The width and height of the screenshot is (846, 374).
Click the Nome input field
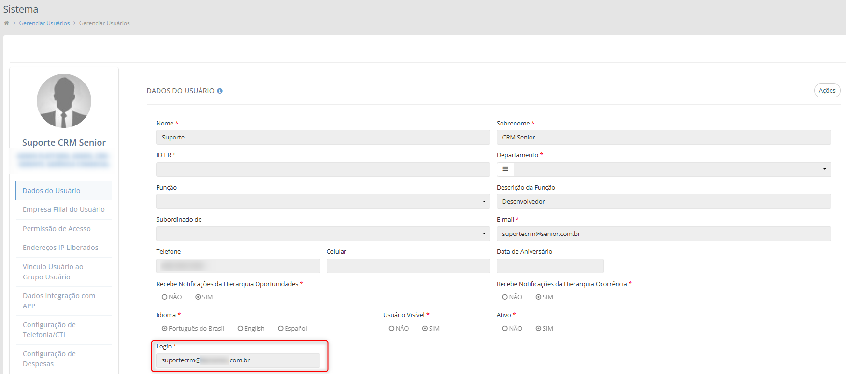(x=323, y=138)
